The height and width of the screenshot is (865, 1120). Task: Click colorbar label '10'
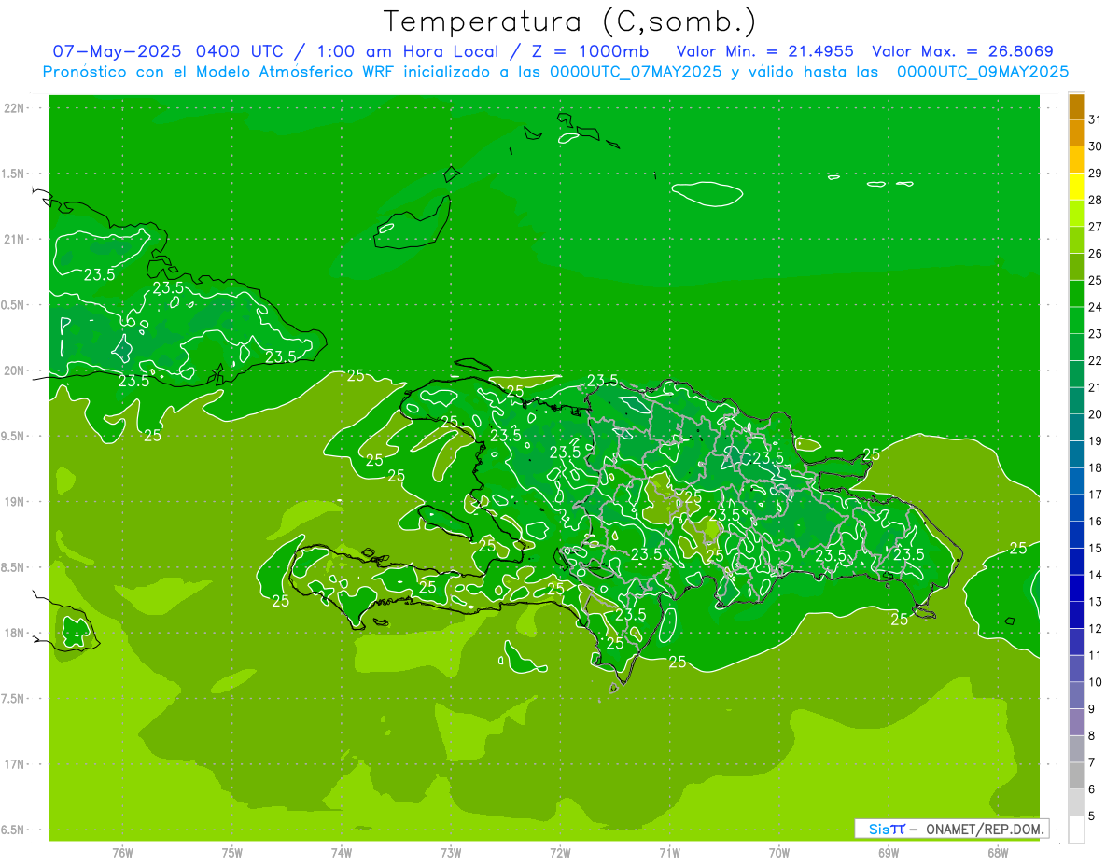[1095, 682]
